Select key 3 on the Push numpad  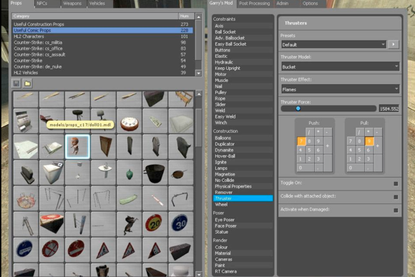[318, 159]
